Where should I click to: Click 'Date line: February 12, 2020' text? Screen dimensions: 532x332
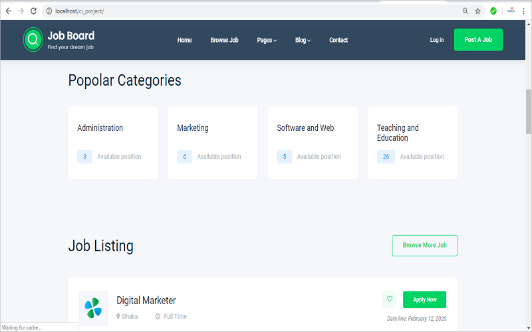417,319
